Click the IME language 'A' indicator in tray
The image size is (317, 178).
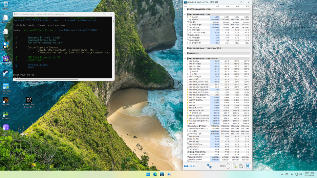292,174
